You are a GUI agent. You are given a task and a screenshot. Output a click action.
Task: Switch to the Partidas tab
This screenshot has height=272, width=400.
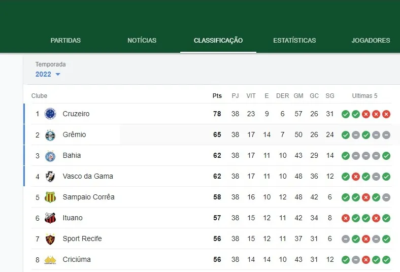(65, 41)
